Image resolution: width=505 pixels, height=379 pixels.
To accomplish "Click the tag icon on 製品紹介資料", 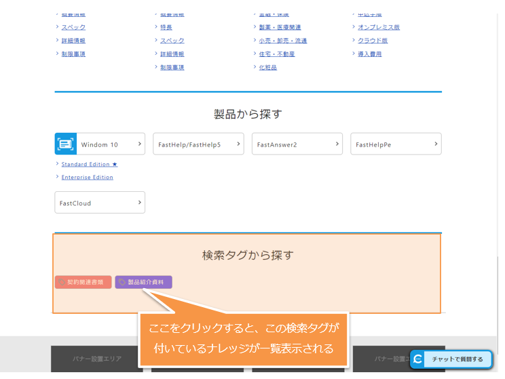I will [x=122, y=282].
